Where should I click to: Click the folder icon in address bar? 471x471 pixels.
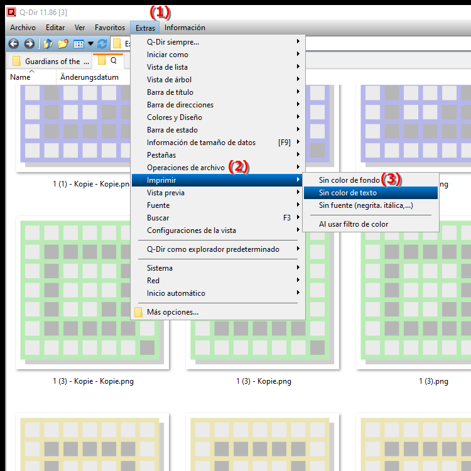point(117,44)
